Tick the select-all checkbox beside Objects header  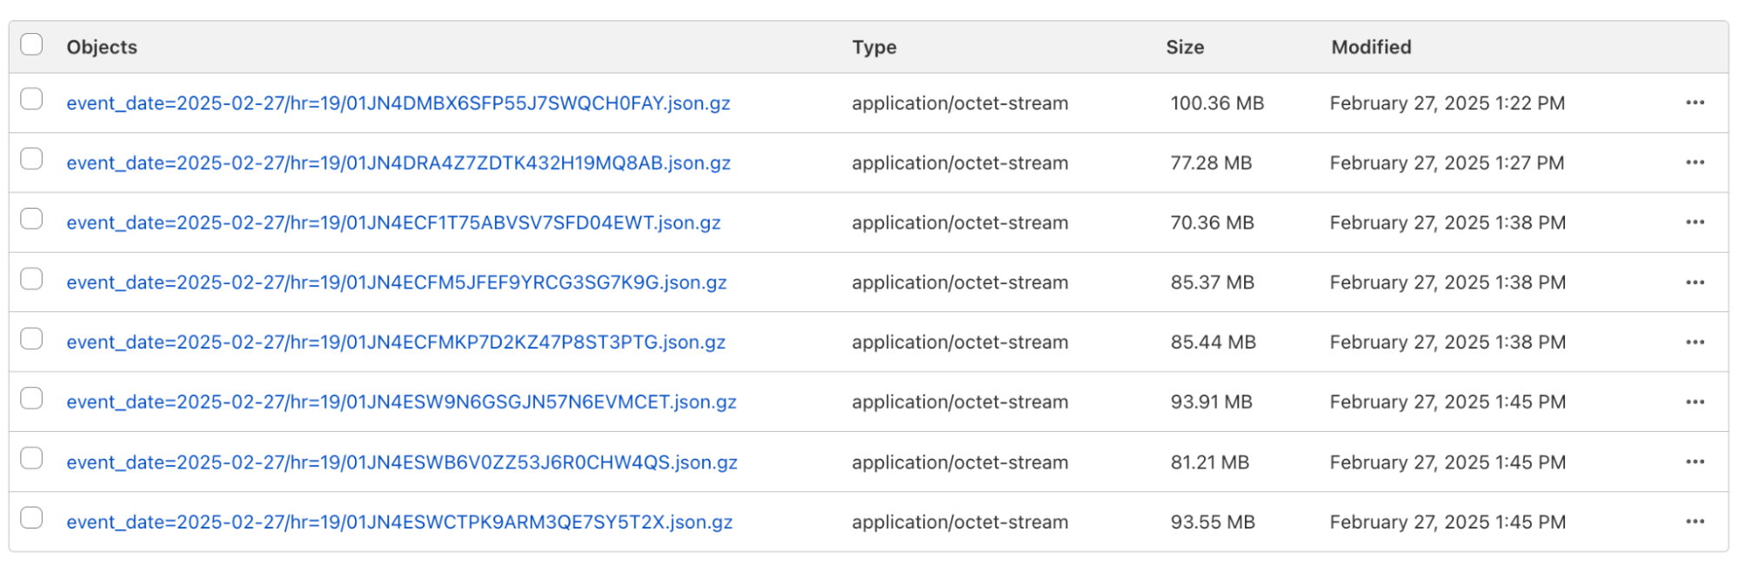click(31, 44)
